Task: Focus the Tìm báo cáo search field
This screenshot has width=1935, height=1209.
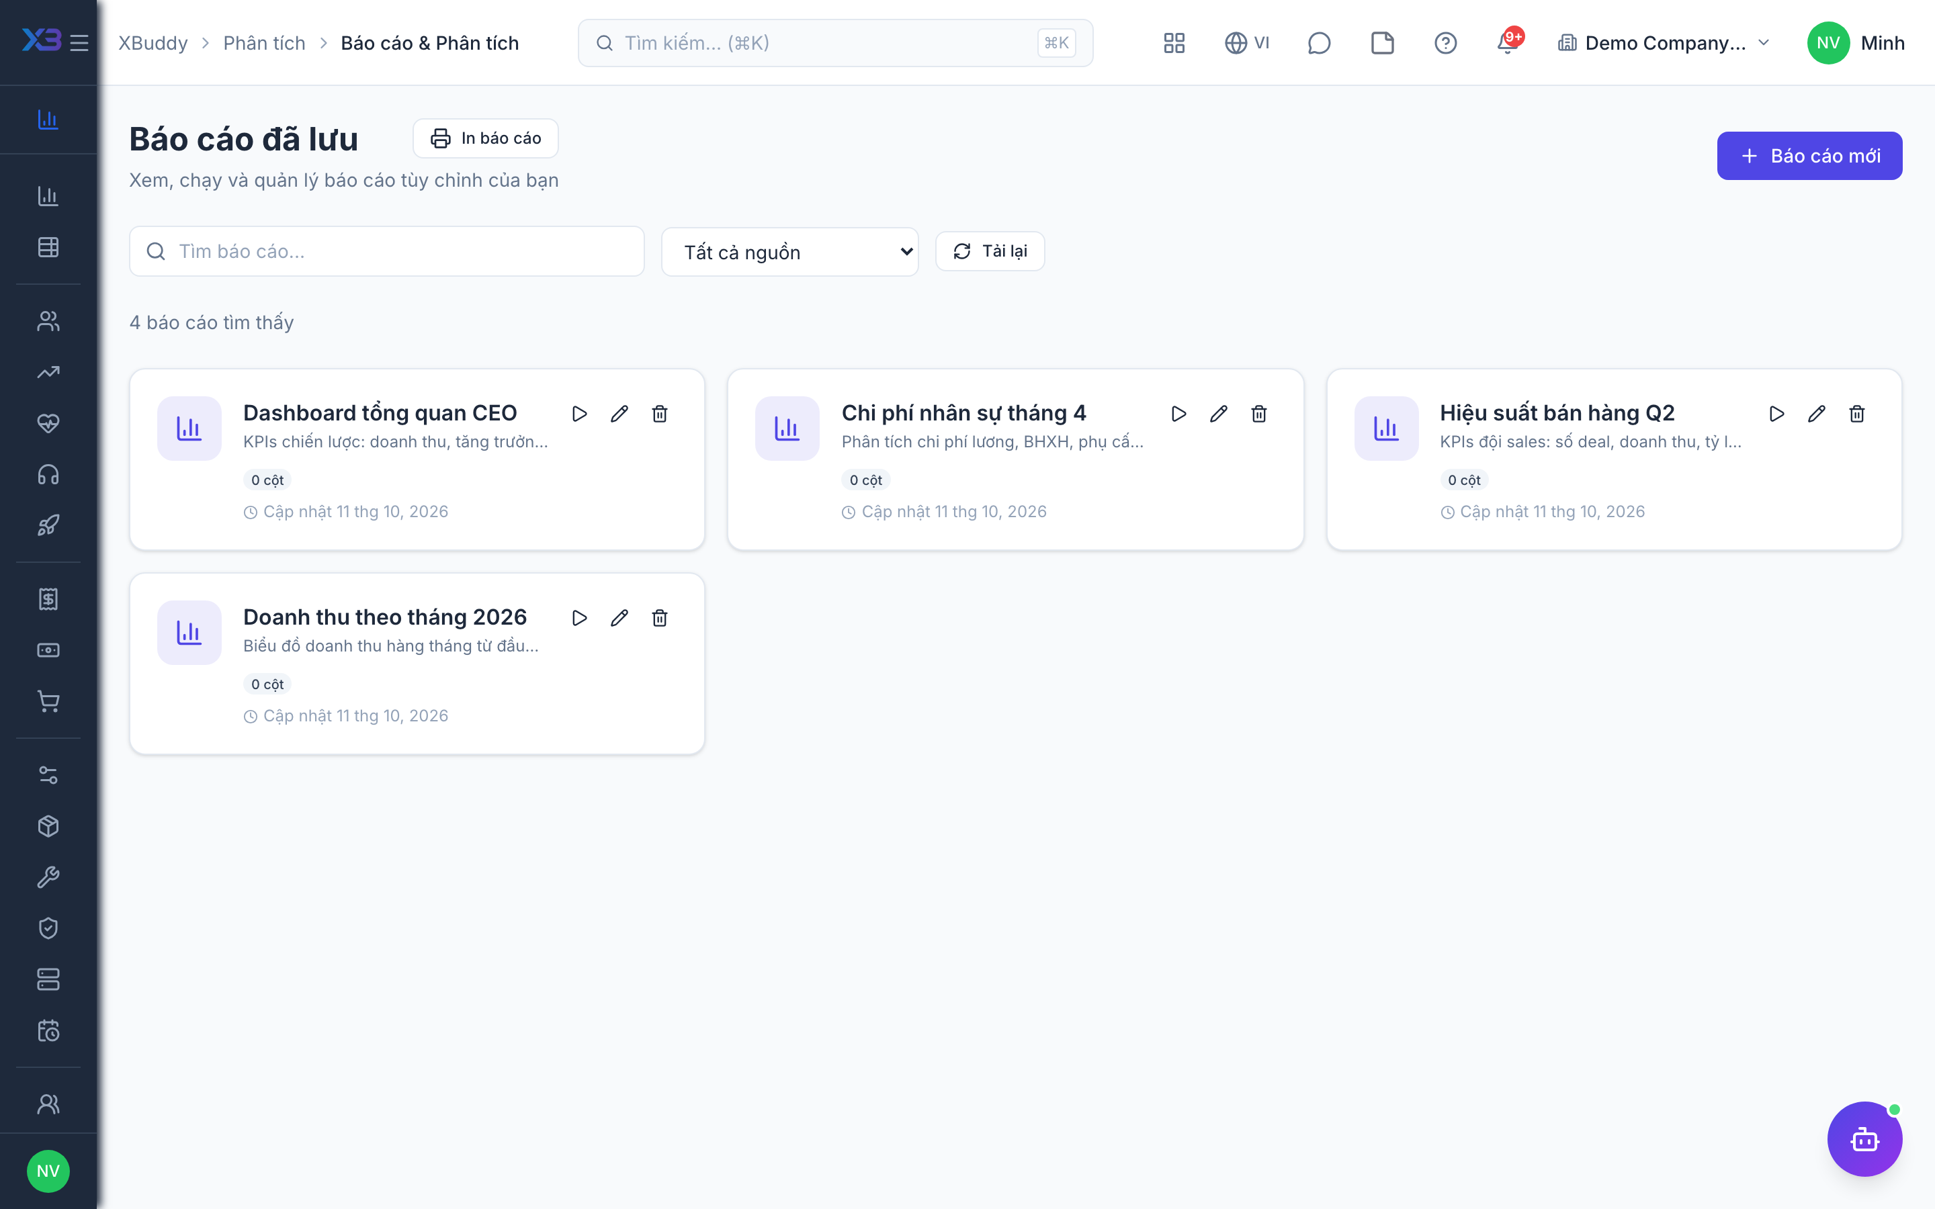Action: coord(387,251)
